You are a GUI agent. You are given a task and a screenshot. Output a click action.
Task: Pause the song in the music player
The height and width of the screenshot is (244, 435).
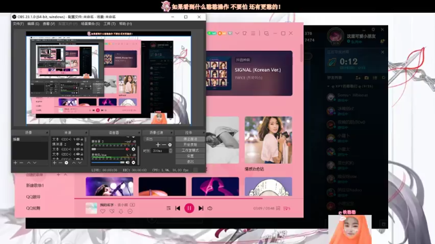(189, 208)
